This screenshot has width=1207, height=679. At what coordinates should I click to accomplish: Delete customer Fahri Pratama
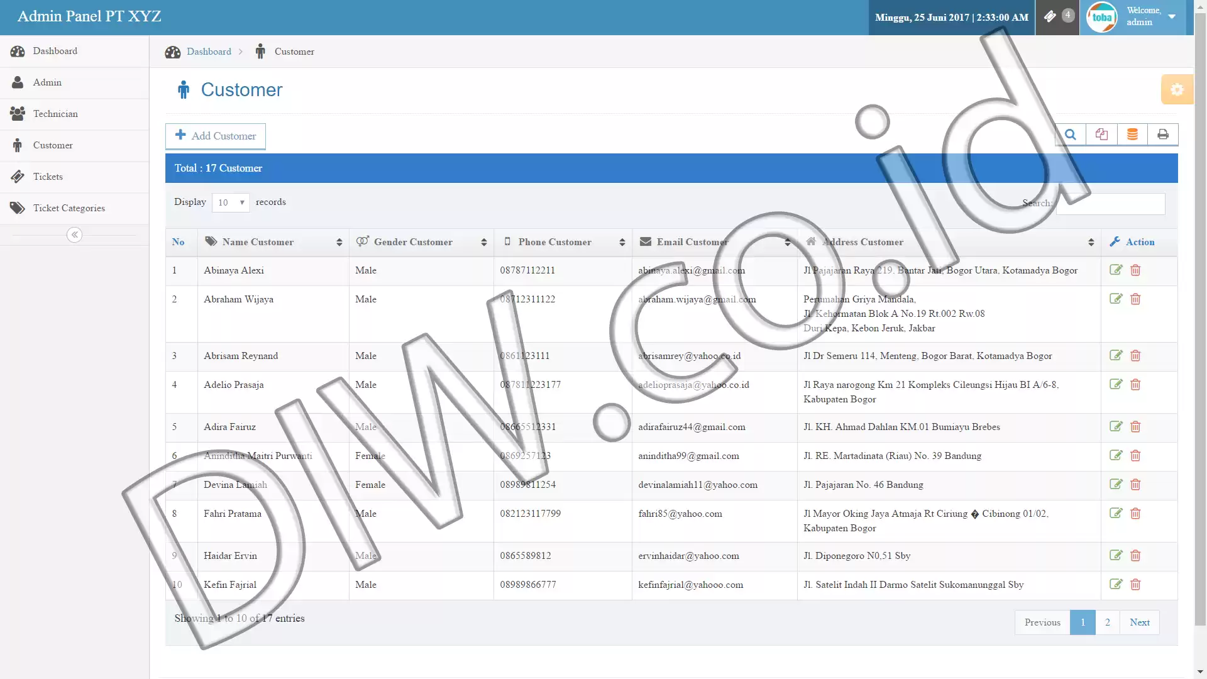click(x=1135, y=513)
